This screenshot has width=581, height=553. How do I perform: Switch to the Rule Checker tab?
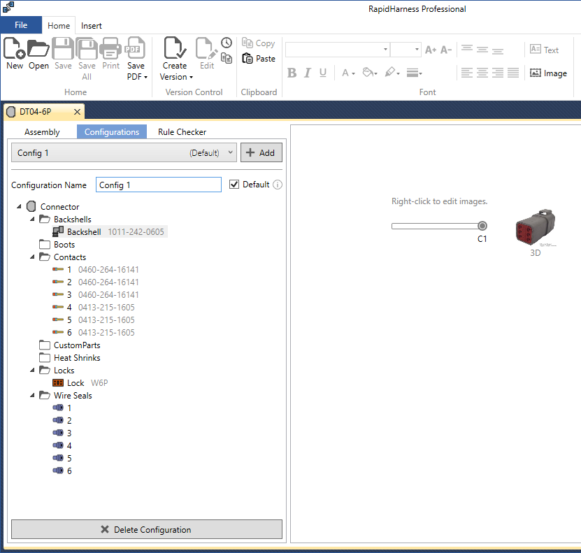pos(182,132)
